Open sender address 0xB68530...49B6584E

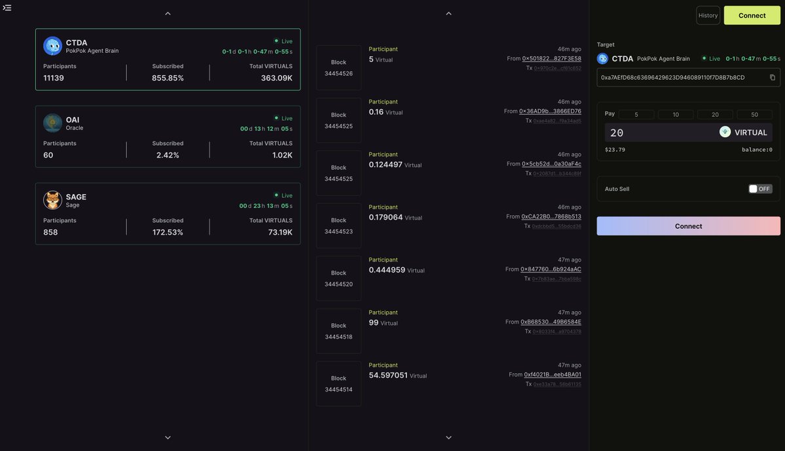tap(550, 322)
